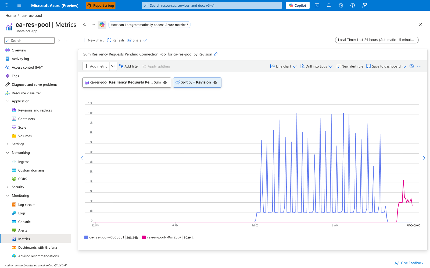Click New chart button
The width and height of the screenshot is (430, 268).
pos(93,40)
